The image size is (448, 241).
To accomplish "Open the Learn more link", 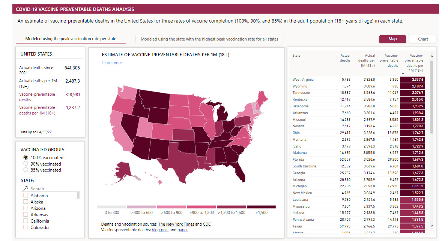I will tap(112, 63).
